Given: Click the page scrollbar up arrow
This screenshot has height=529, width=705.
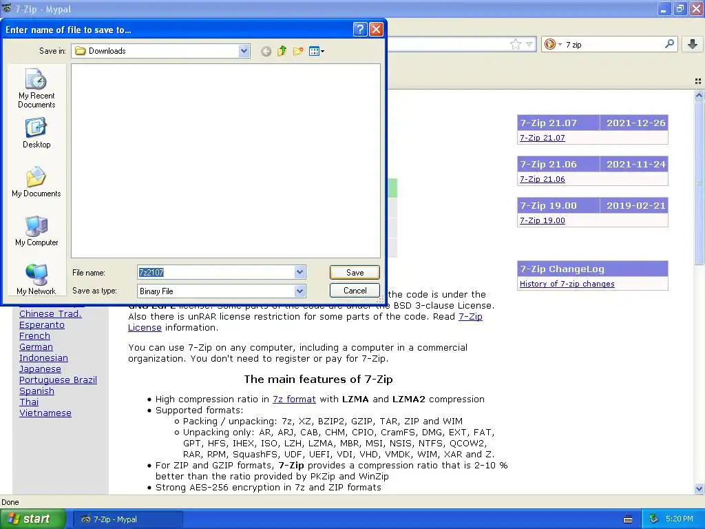Looking at the screenshot, I should click(x=699, y=95).
